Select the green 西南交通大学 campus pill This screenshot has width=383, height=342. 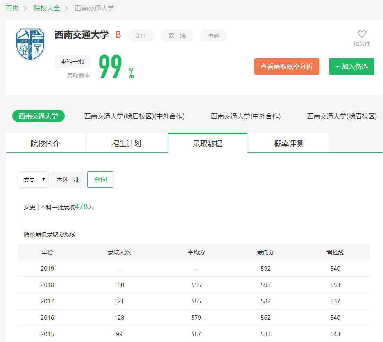[x=39, y=116]
